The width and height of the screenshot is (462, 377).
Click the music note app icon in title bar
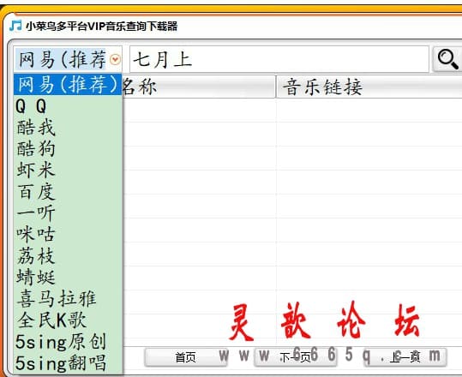(15, 26)
